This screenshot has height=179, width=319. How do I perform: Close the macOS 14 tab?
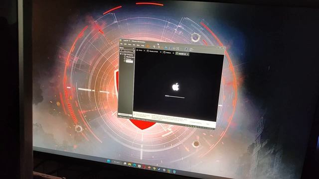187,54
